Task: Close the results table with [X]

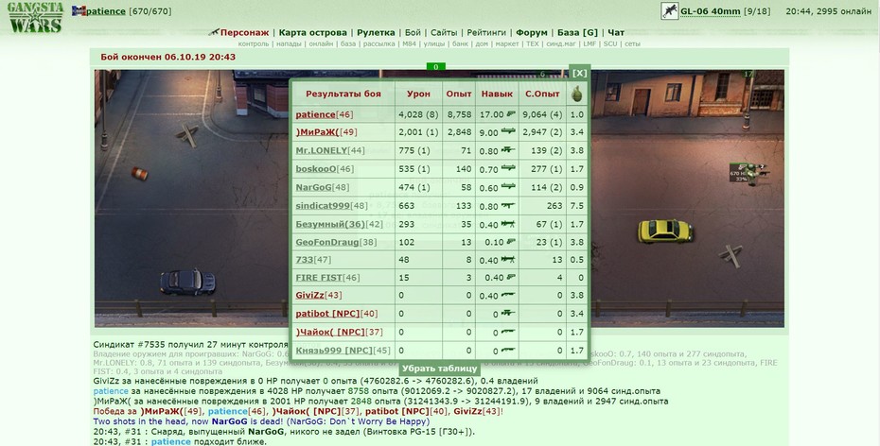Action: [579, 73]
